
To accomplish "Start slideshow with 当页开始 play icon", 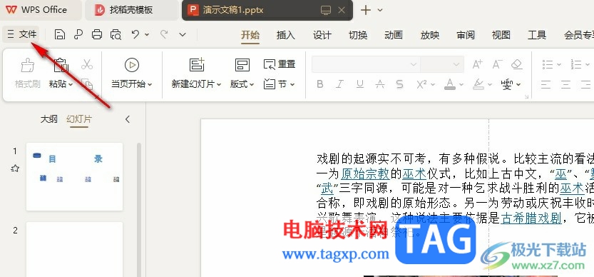I will [131, 65].
